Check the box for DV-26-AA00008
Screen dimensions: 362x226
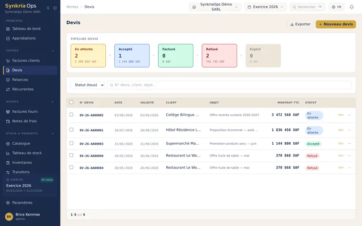tap(71, 155)
